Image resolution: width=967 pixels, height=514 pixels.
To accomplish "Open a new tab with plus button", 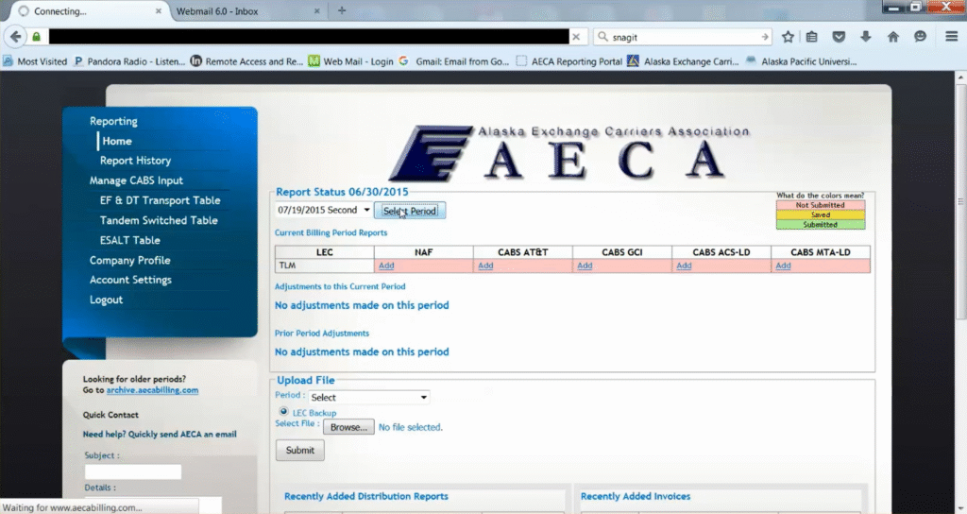I will coord(342,10).
